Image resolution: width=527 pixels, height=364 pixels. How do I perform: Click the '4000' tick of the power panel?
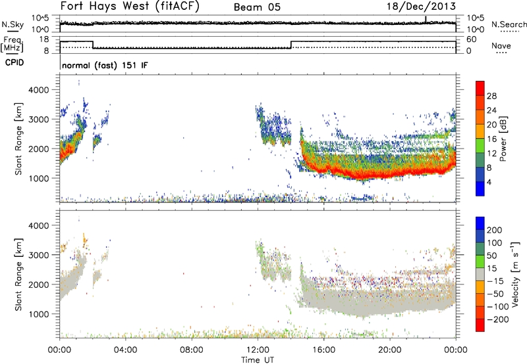tap(38, 90)
